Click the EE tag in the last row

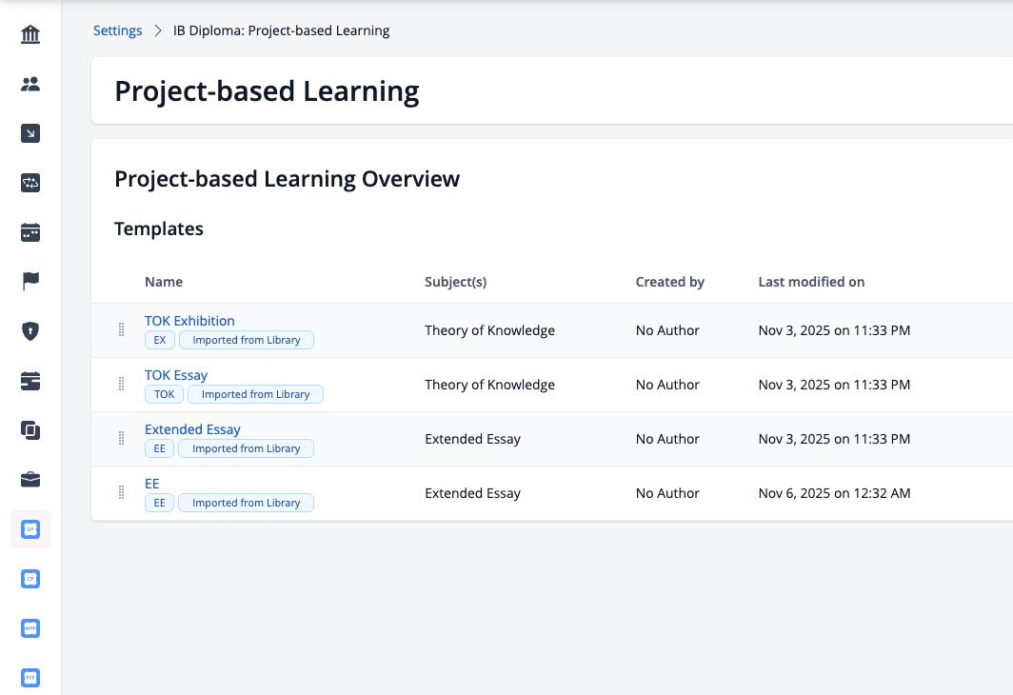160,503
